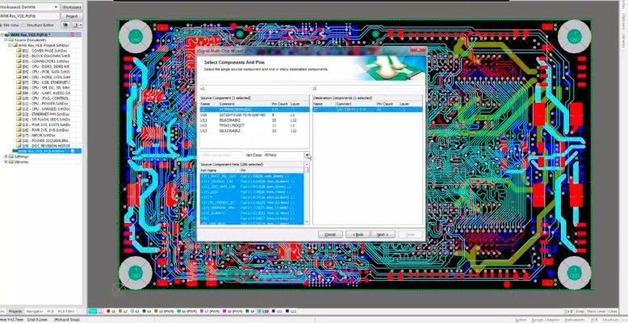This screenshot has height=323, width=628.
Task: Select the J2 destination component row
Action: [x=367, y=109]
